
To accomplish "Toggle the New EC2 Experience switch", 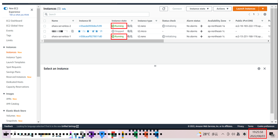I will tap(6, 9).
